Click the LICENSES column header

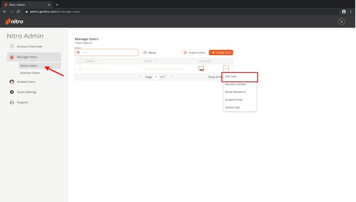205,61
